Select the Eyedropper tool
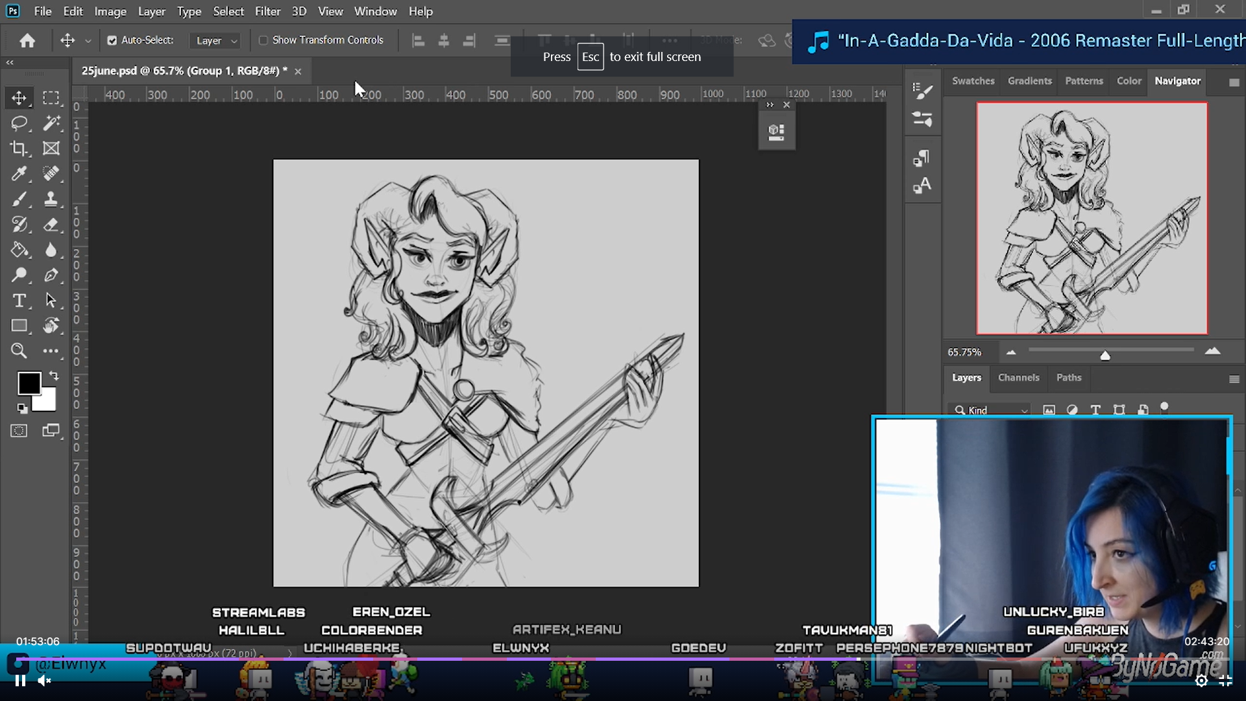Viewport: 1246px width, 701px height. [19, 173]
